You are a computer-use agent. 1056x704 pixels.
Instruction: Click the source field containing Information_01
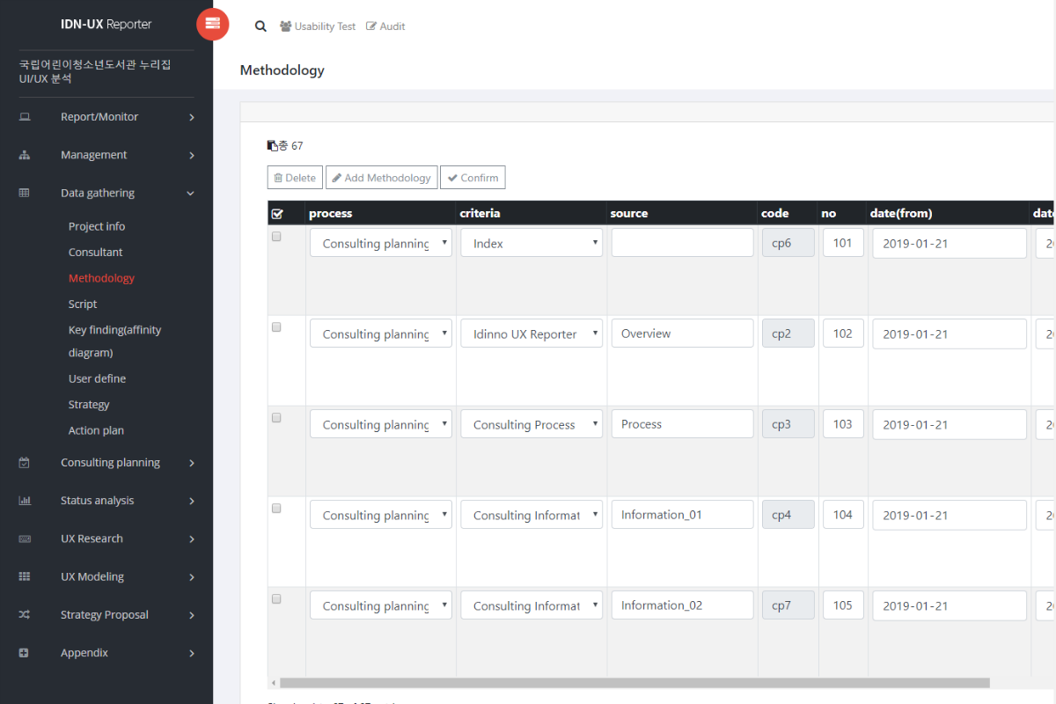point(682,515)
